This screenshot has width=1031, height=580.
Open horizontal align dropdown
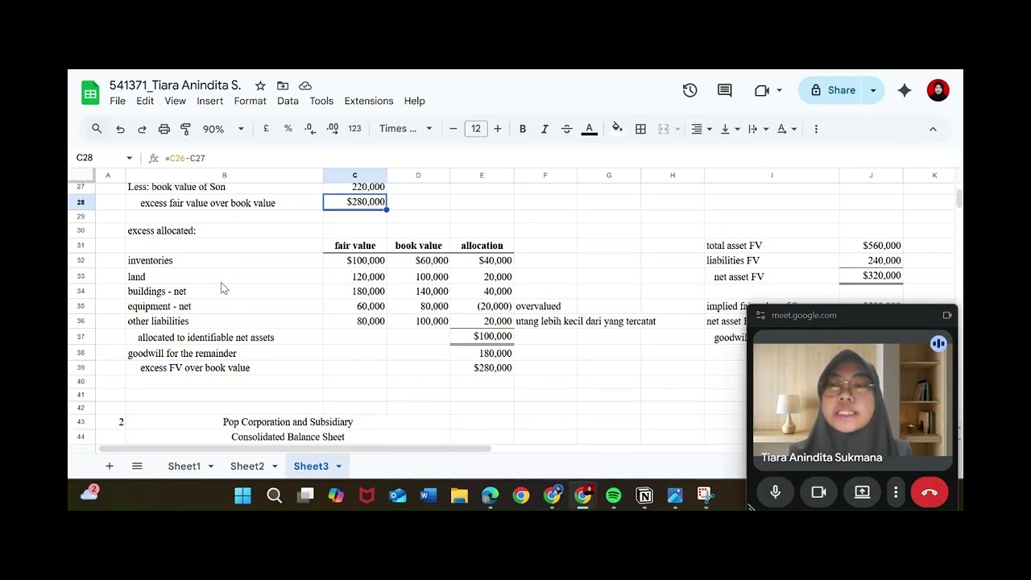coord(702,129)
